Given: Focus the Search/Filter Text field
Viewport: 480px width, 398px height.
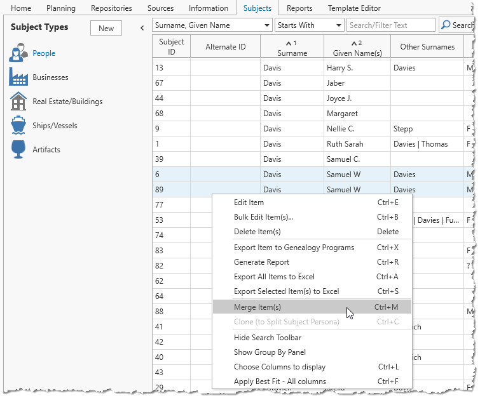Looking at the screenshot, I should [390, 25].
